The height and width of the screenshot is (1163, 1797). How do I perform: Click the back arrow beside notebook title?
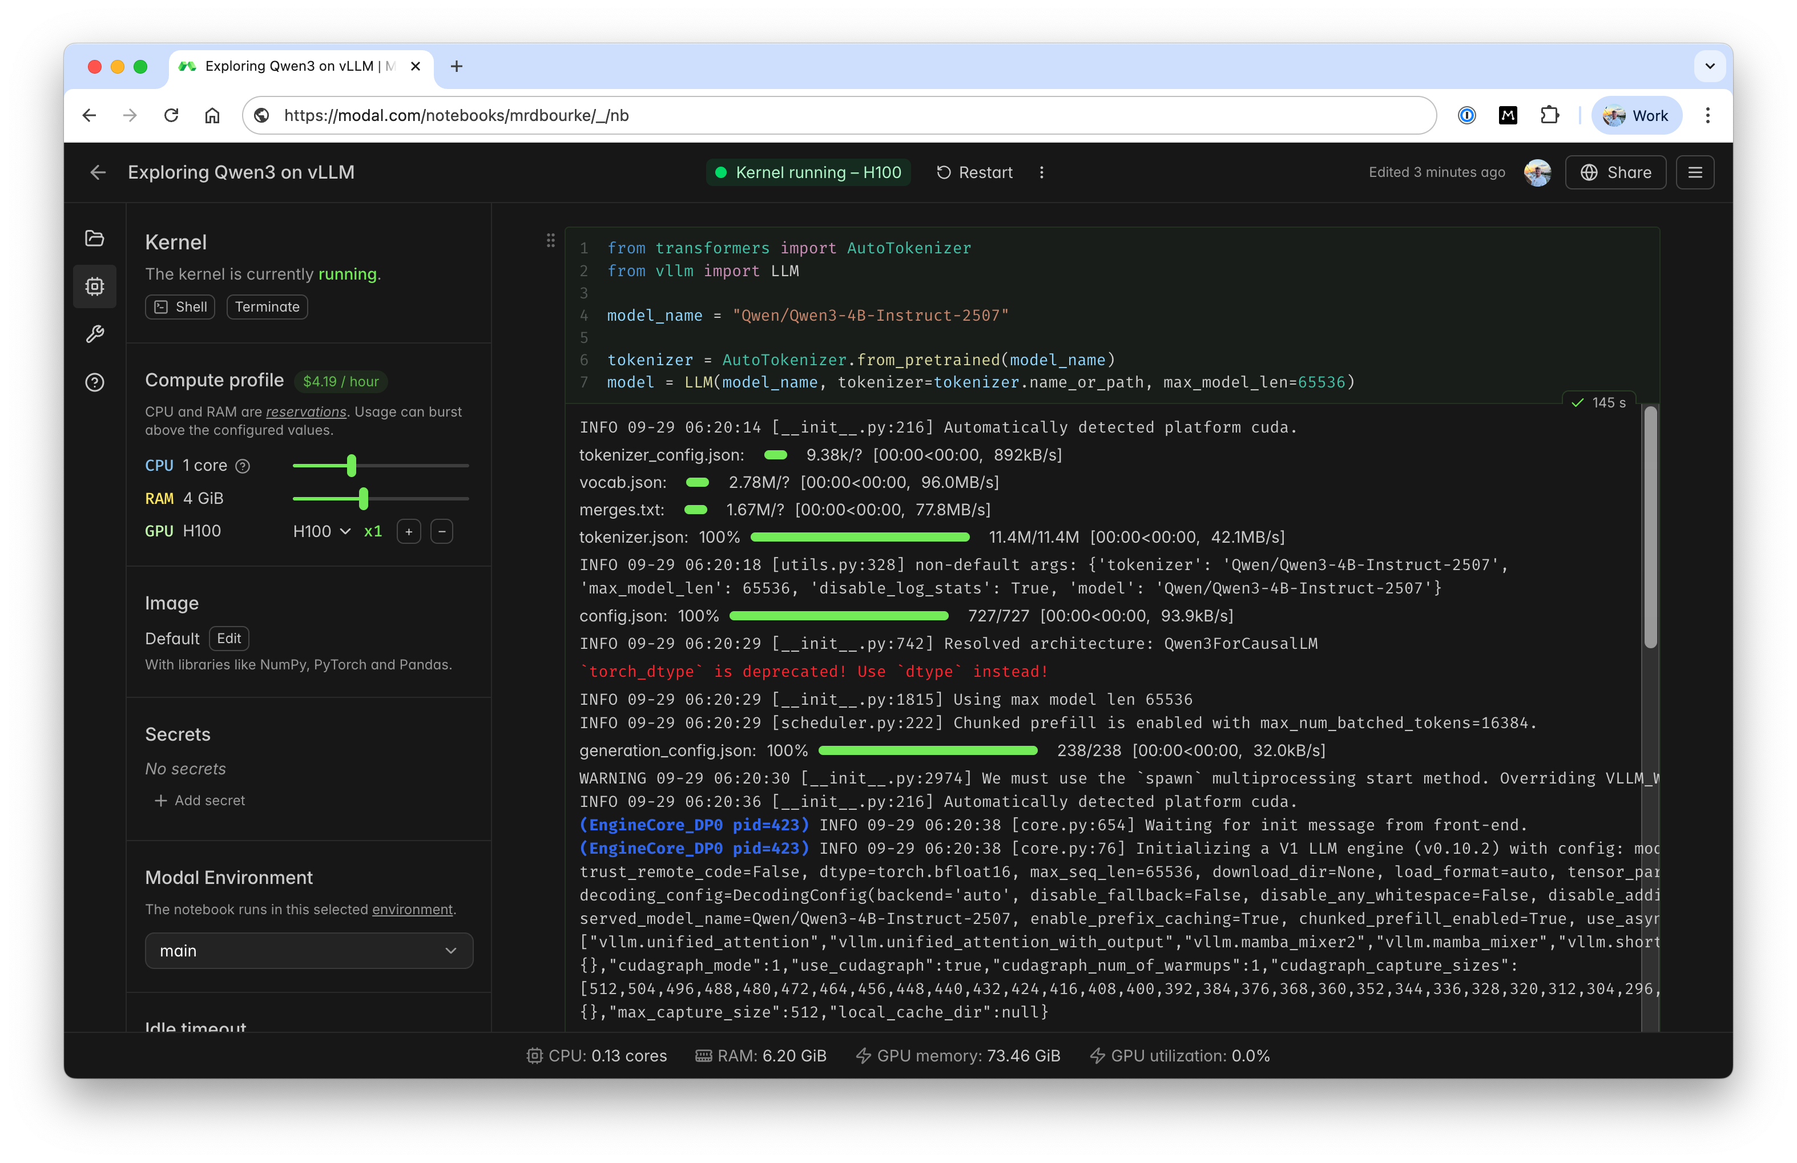(98, 173)
